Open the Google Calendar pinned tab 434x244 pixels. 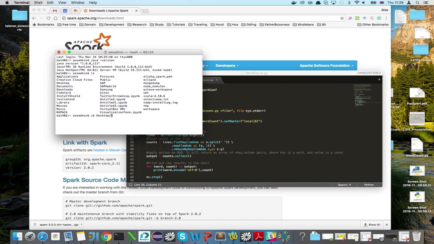click(65, 11)
